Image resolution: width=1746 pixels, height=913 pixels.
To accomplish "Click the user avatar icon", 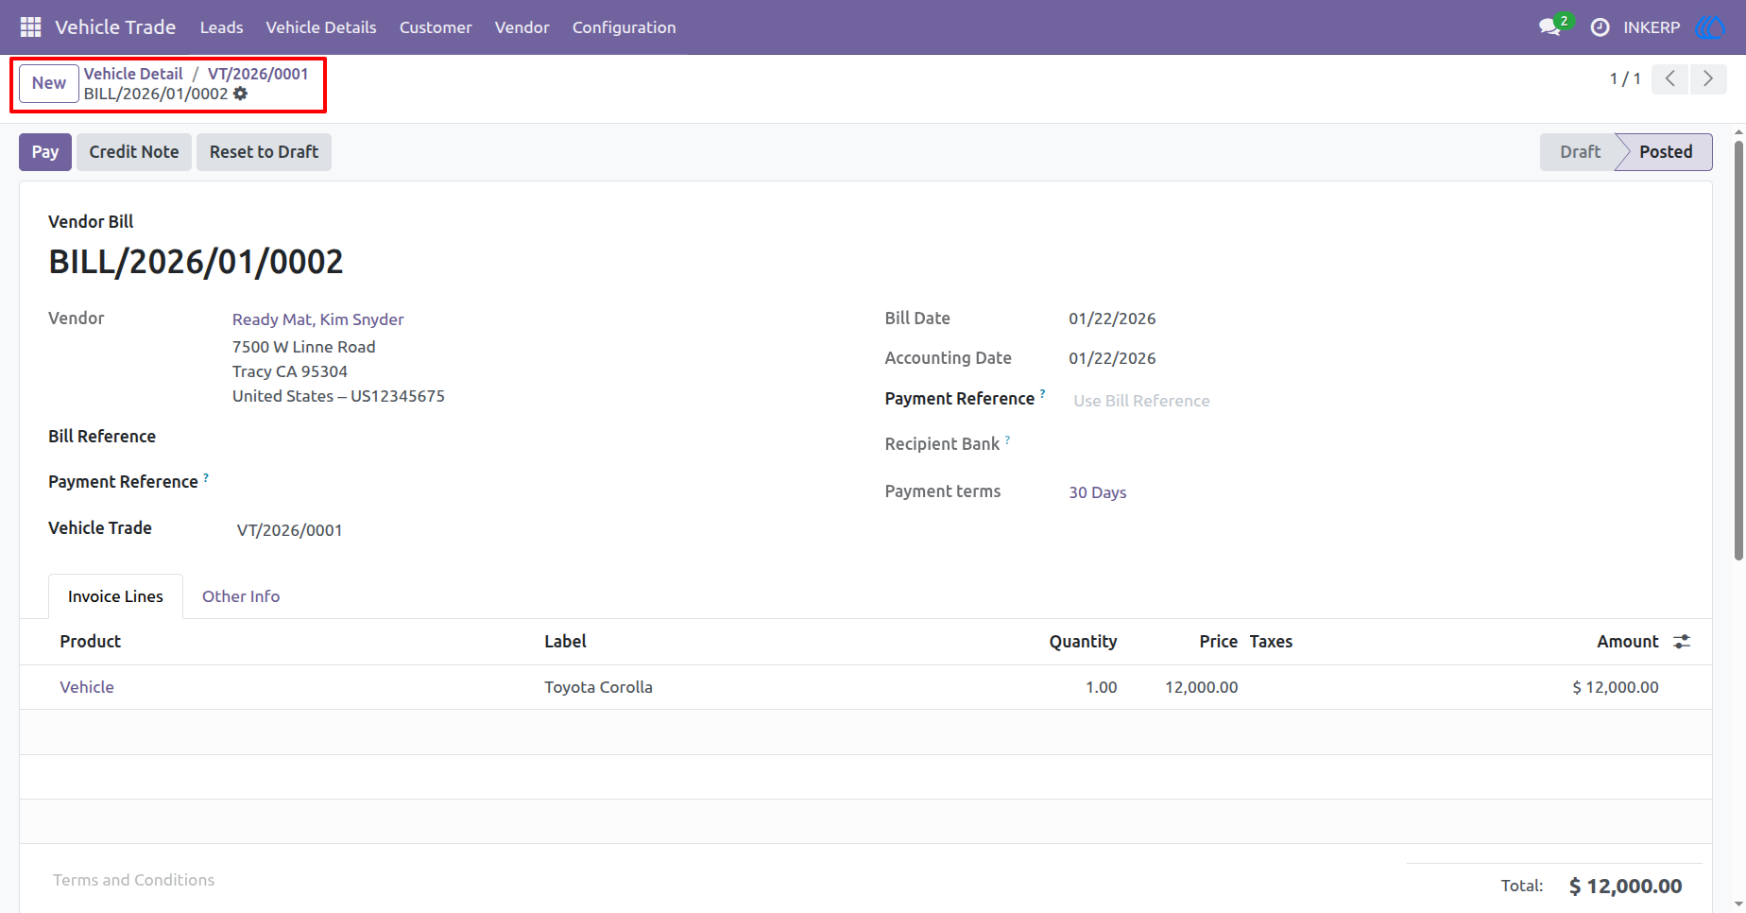I will coord(1710,27).
